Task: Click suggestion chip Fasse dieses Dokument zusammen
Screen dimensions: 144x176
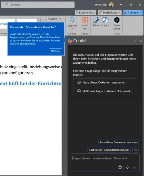Action: pos(119,142)
